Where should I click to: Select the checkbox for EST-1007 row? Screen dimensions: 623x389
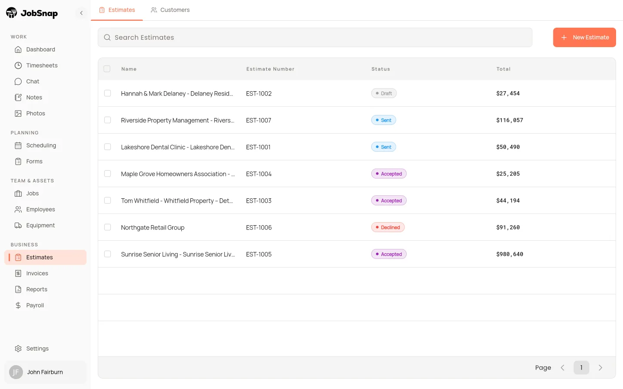coord(108,120)
